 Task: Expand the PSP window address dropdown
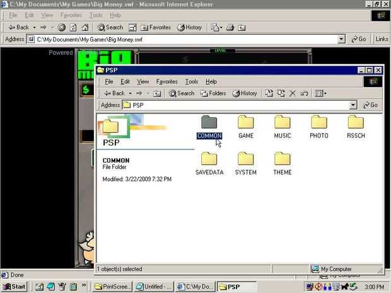pyautogui.click(x=353, y=105)
